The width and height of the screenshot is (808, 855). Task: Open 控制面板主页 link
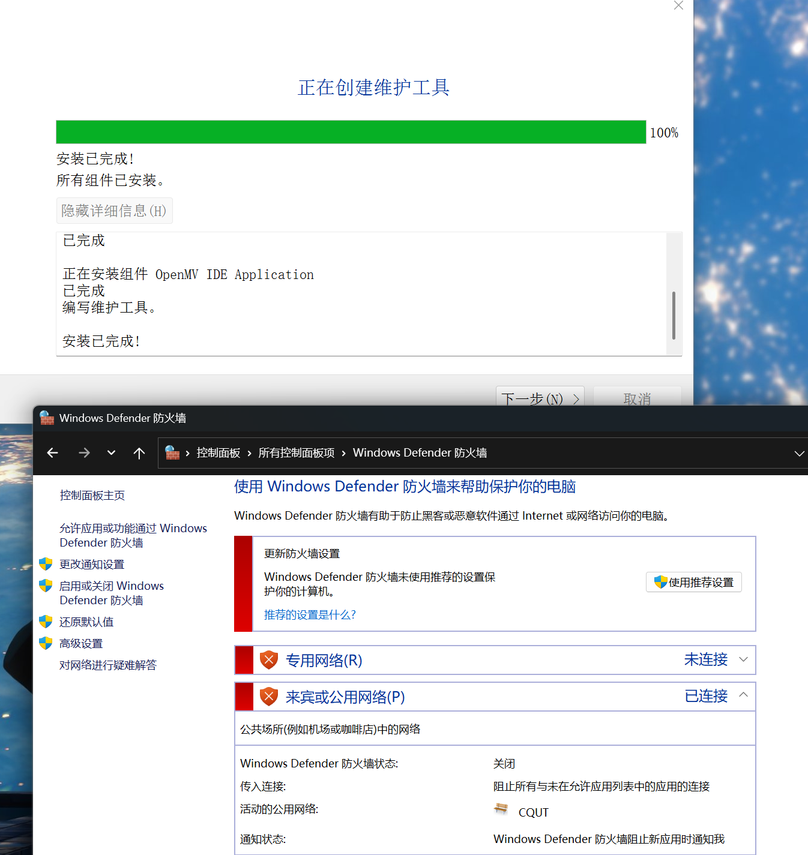[92, 496]
